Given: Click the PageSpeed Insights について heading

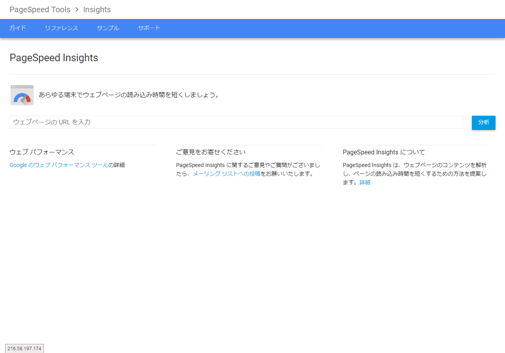Looking at the screenshot, I should (x=383, y=152).
